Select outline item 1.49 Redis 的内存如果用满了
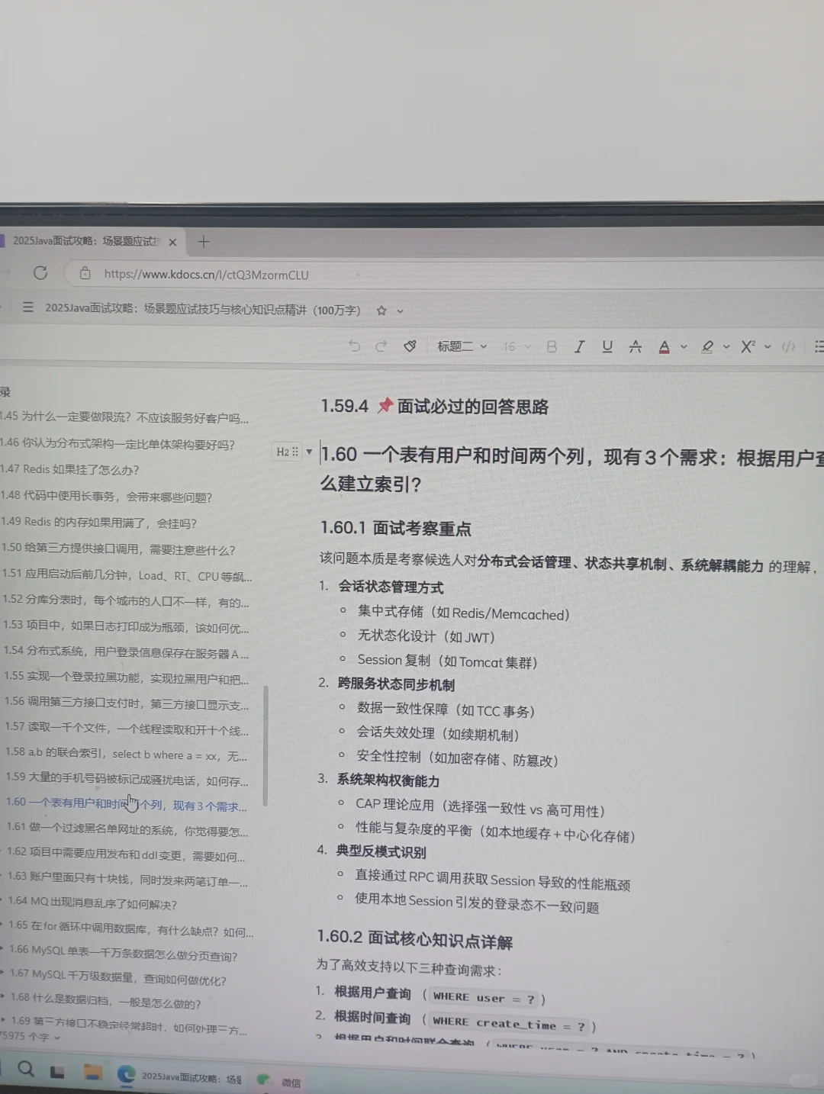This screenshot has height=1094, width=824. pos(99,523)
